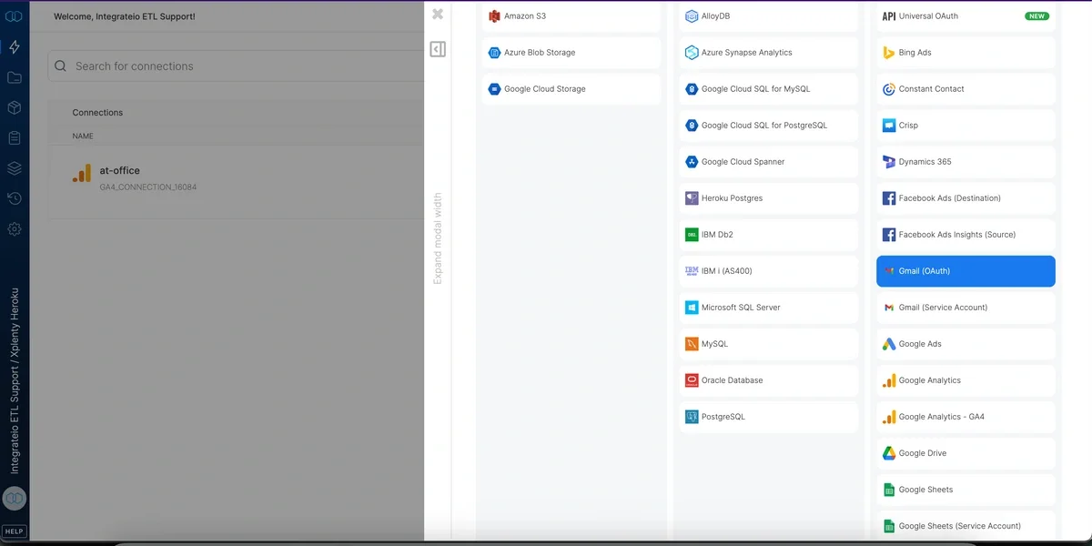
Task: Click the expand modal width icon
Action: tap(438, 49)
